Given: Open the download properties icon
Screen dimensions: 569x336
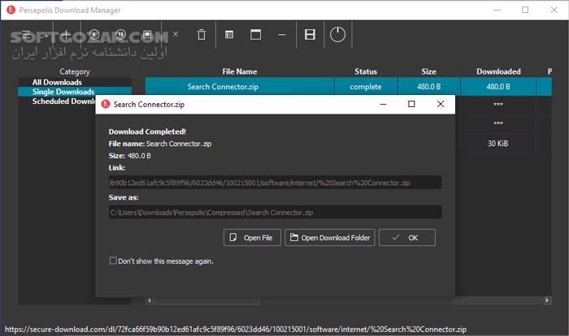Looking at the screenshot, I should [x=229, y=35].
